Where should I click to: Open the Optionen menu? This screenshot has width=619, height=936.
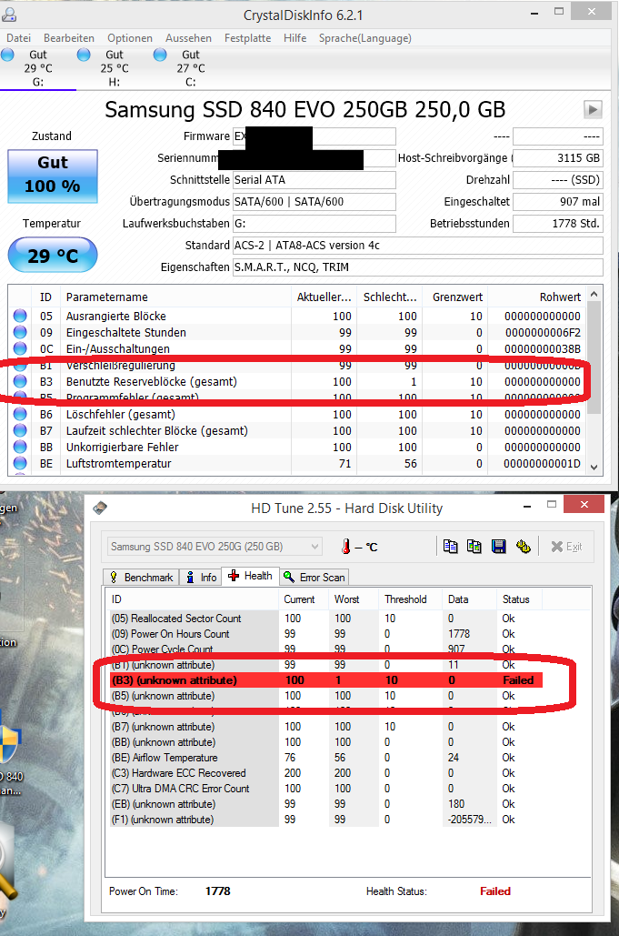point(130,38)
